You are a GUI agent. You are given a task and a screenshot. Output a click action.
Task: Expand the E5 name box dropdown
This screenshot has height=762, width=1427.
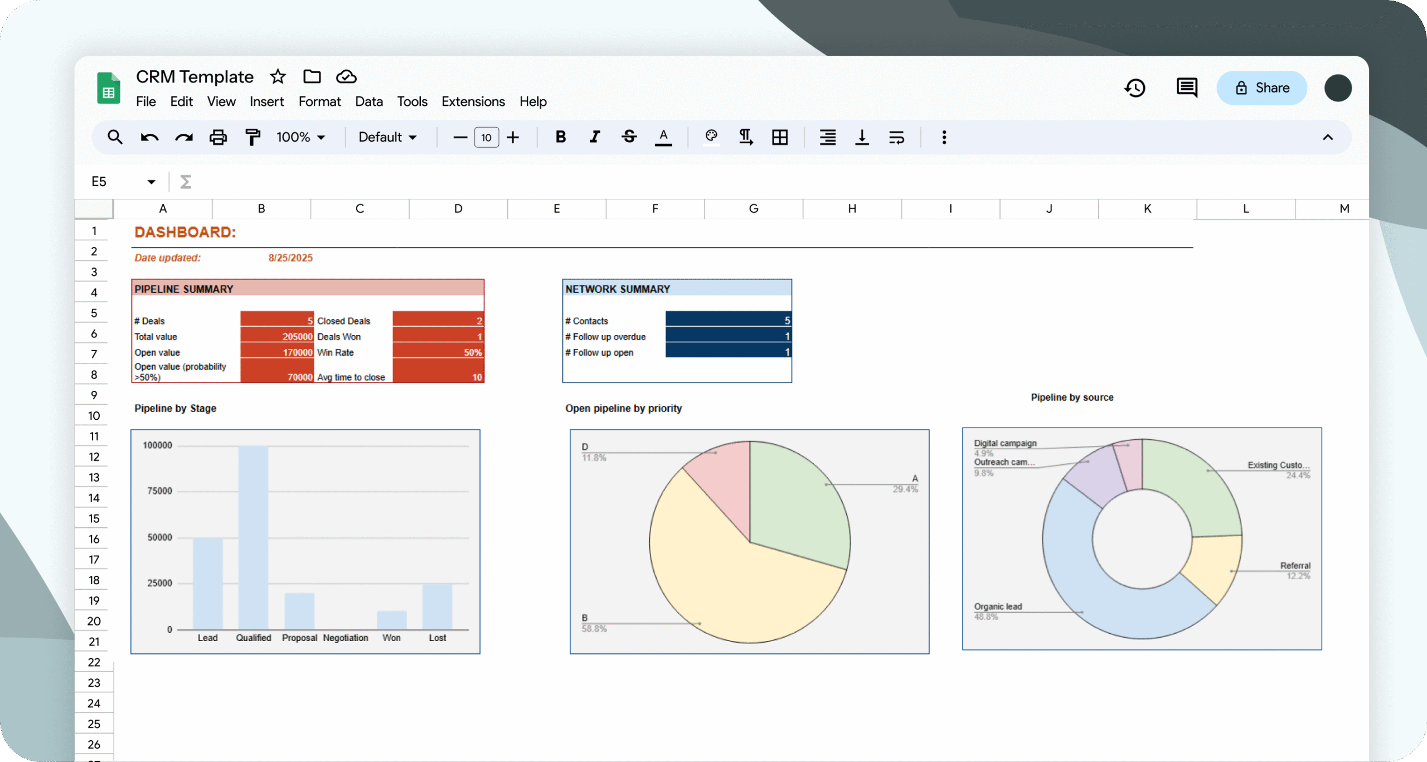click(151, 182)
